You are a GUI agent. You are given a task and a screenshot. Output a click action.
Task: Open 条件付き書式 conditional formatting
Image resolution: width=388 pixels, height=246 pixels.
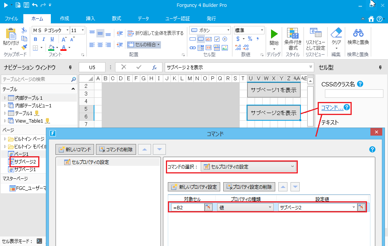point(293,39)
